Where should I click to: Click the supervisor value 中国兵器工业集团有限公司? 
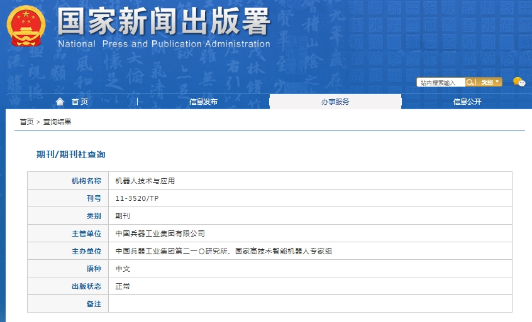(160, 233)
